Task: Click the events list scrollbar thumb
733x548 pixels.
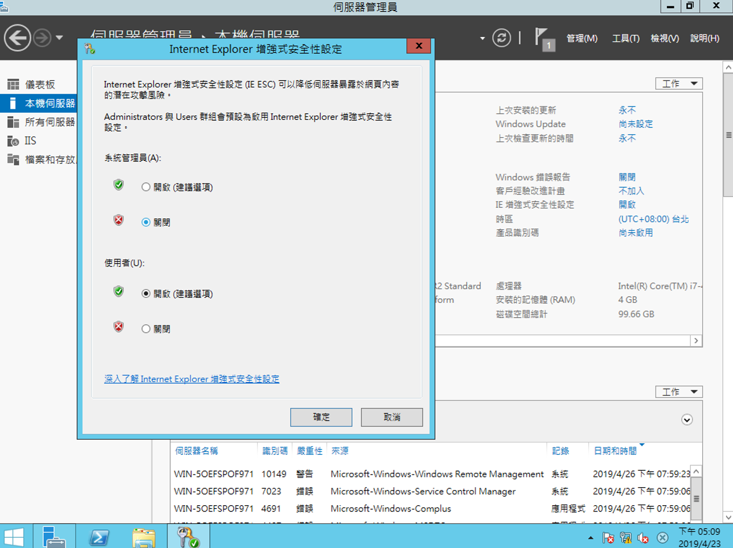Action: (x=696, y=498)
